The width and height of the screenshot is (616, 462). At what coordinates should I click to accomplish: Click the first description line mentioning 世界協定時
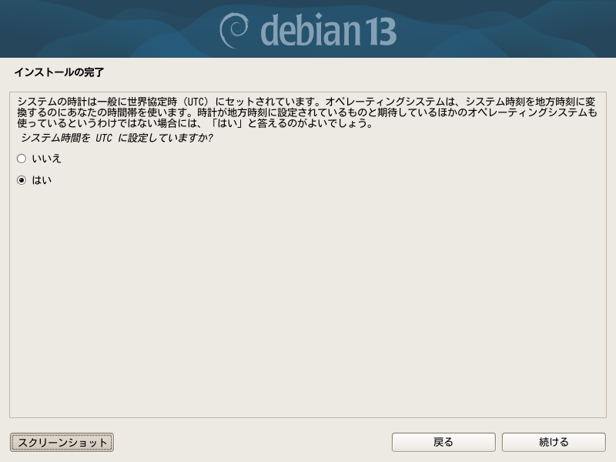pos(306,102)
